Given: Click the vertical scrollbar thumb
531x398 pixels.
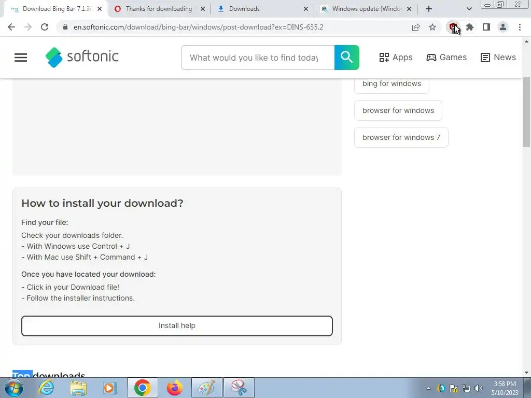Looking at the screenshot, I should (x=527, y=112).
